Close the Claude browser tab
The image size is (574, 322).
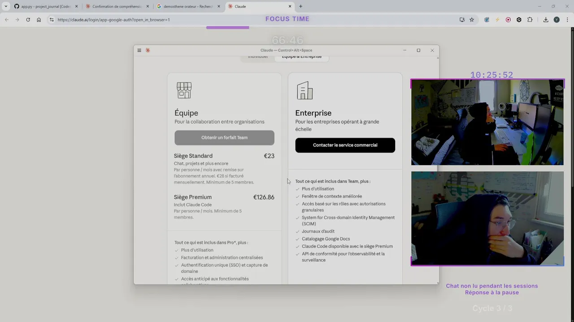click(x=290, y=6)
